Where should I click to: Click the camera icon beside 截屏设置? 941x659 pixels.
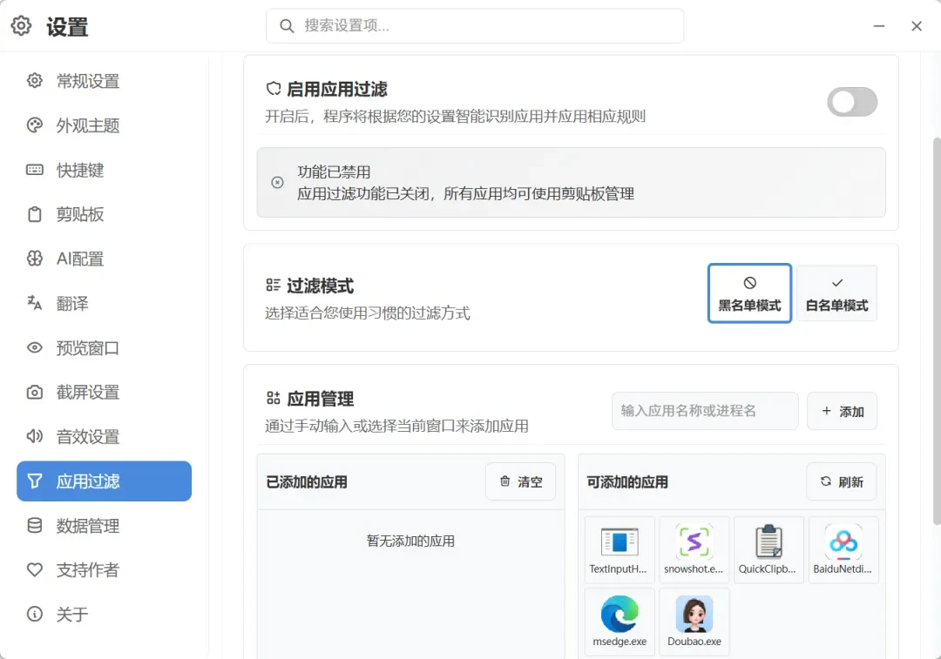[x=35, y=392]
